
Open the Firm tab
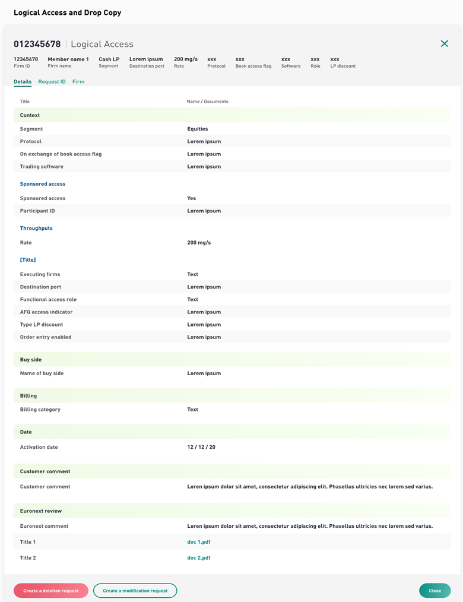pyautogui.click(x=78, y=81)
